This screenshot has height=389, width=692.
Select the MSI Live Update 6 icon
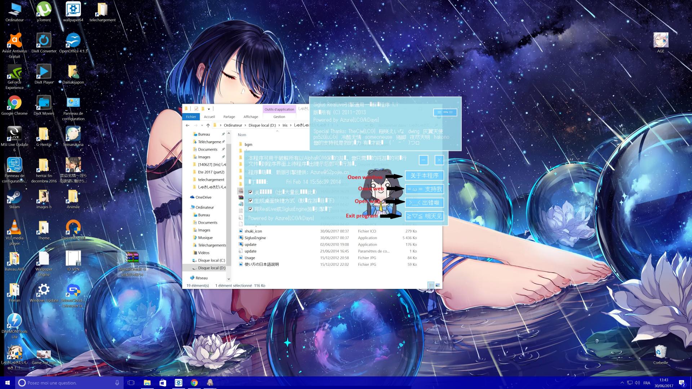tap(14, 139)
